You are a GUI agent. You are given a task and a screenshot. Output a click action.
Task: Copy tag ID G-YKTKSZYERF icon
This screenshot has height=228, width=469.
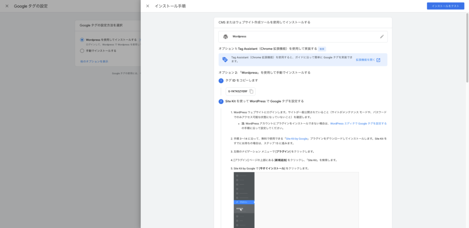(x=251, y=92)
